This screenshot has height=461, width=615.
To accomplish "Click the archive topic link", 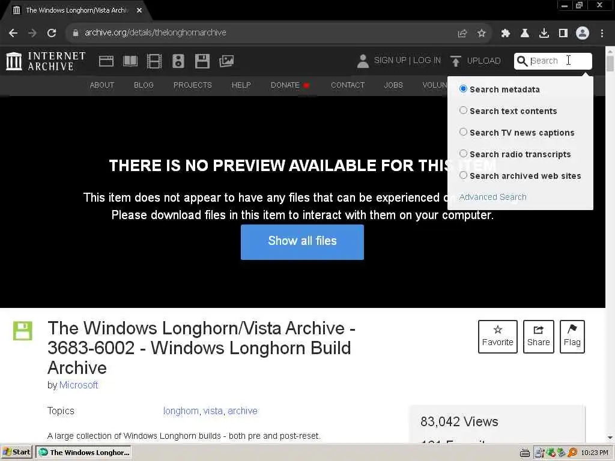I will point(243,411).
